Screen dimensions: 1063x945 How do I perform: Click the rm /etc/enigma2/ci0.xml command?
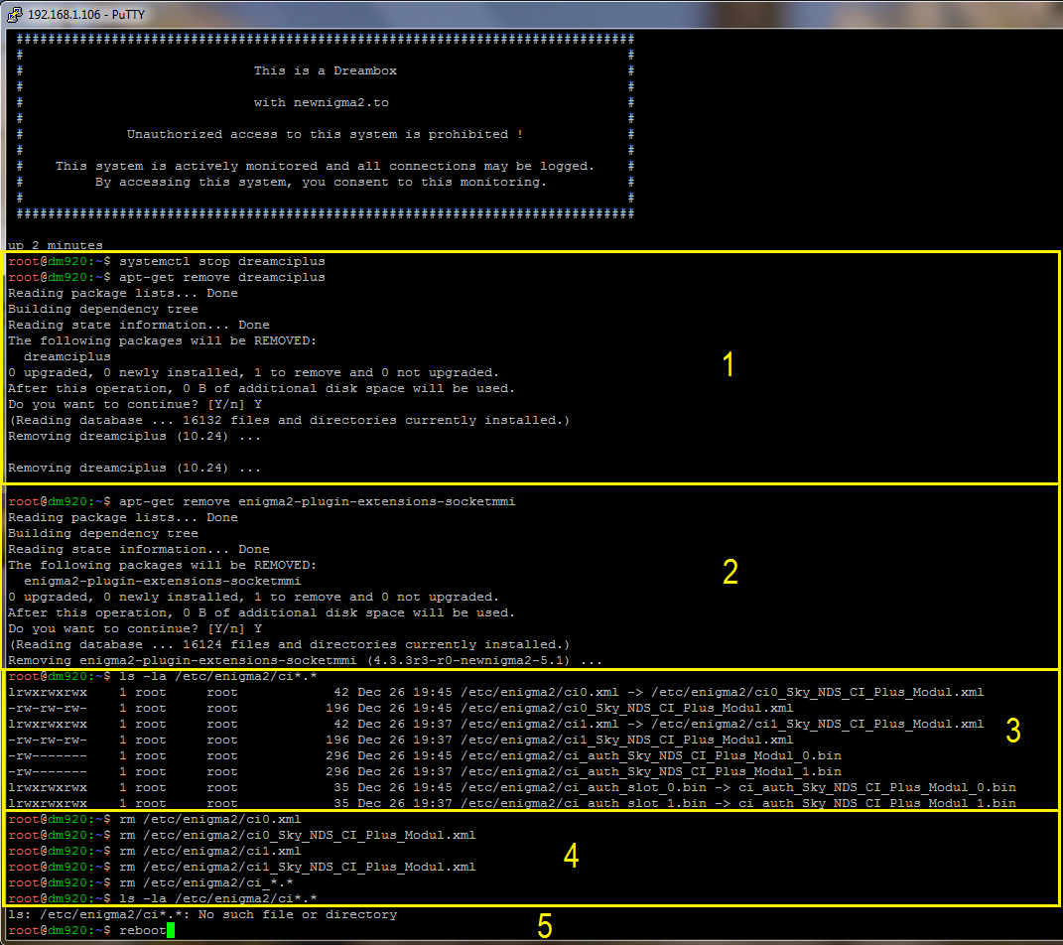tap(209, 819)
